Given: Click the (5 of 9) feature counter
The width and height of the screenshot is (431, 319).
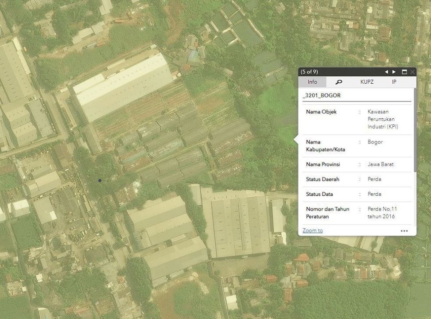Looking at the screenshot, I should pos(309,72).
